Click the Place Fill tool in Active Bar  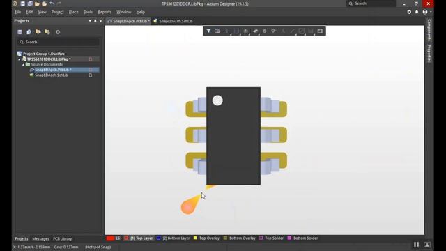(x=302, y=31)
